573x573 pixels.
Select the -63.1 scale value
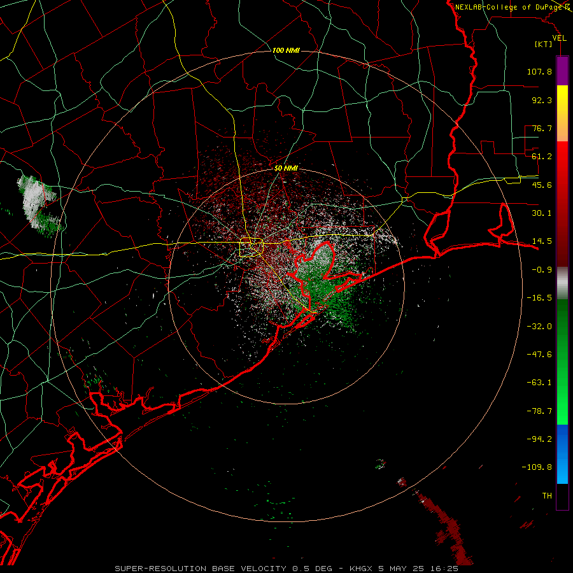point(539,382)
